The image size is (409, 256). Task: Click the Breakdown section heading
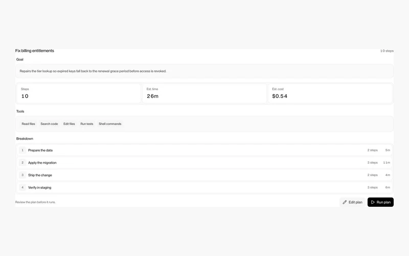tap(25, 139)
